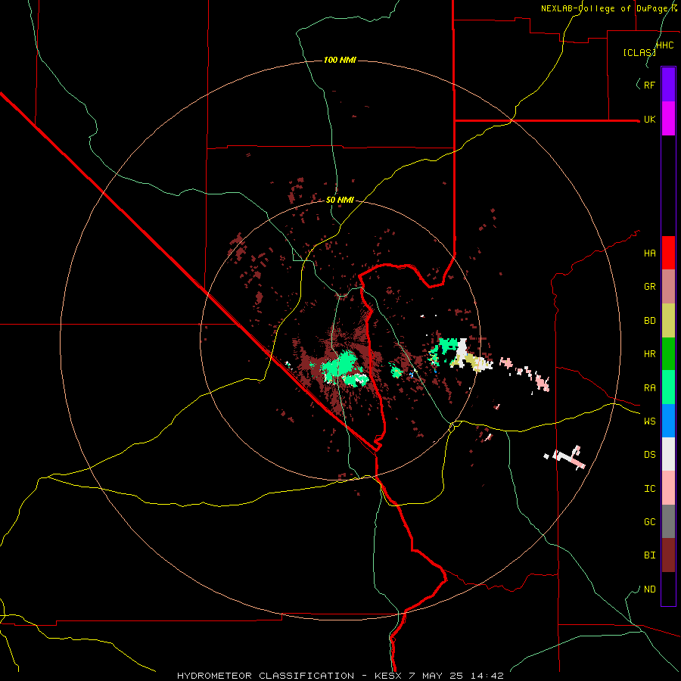This screenshot has height=681, width=681.
Task: Pick the dark green HR swatch
Action: (668, 354)
